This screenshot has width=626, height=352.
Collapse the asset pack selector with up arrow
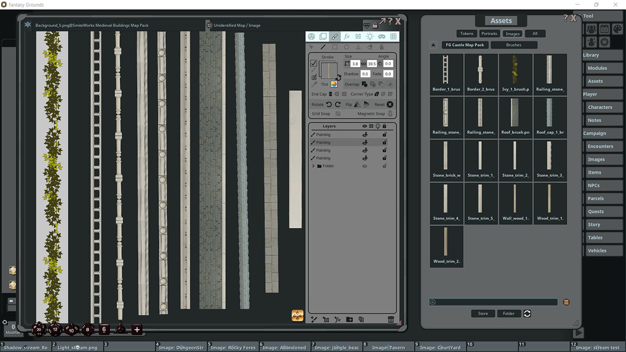click(433, 44)
